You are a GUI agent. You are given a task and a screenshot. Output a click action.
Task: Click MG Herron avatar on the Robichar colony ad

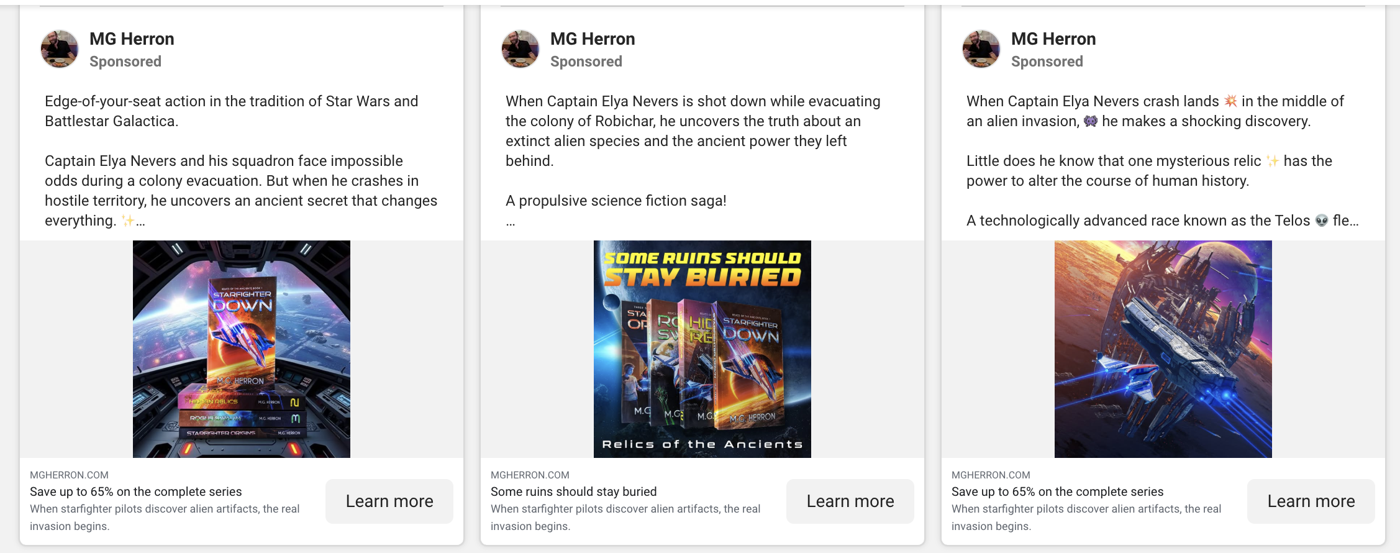click(520, 49)
